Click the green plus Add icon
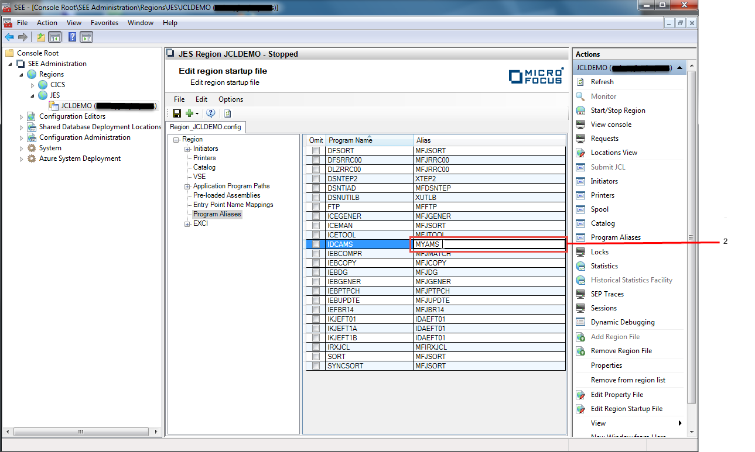 click(x=190, y=113)
